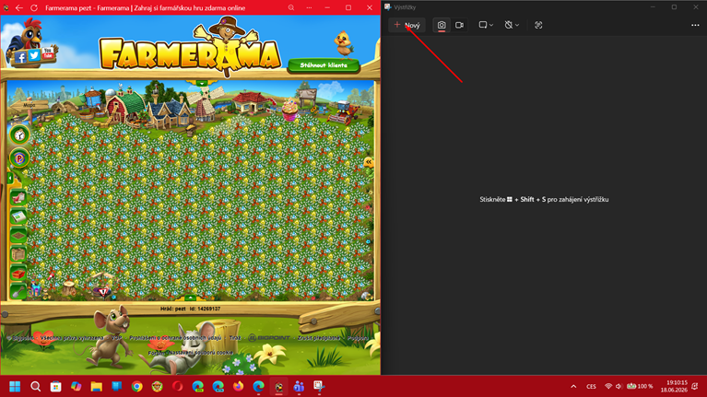Viewport: 707px width, 397px height.
Task: Open the VOP link in footer
Action: [x=117, y=337]
